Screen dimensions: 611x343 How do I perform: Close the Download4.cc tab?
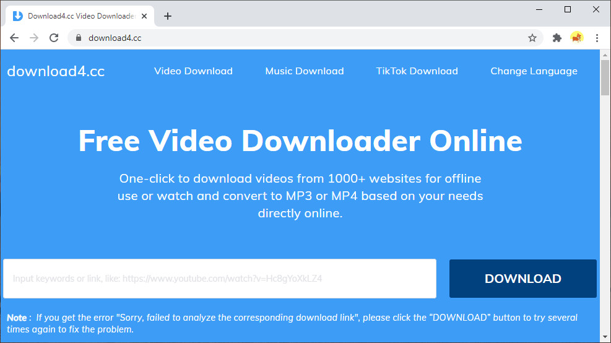click(144, 16)
